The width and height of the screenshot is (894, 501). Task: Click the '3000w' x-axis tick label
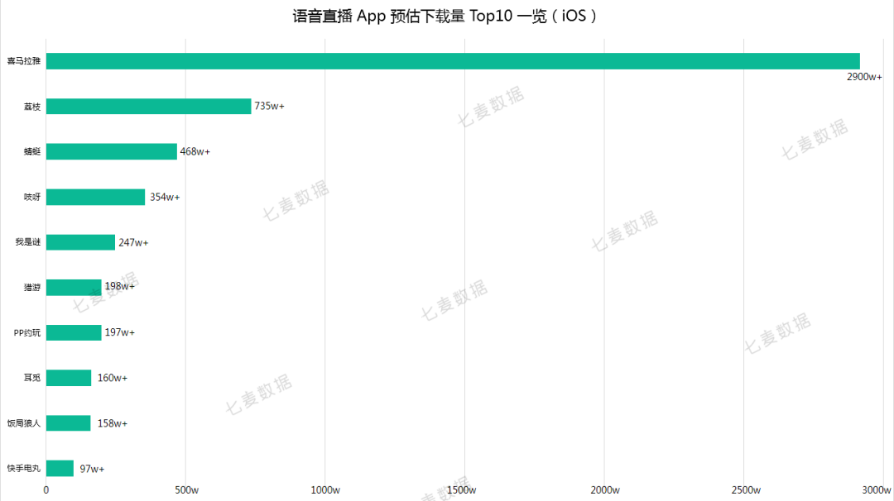coord(877,490)
